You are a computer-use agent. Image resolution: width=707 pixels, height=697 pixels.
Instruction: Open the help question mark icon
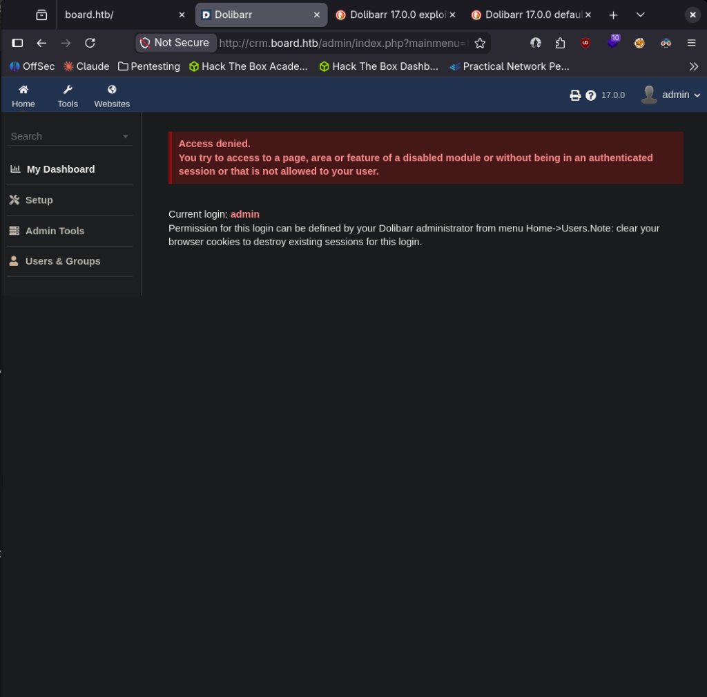591,95
